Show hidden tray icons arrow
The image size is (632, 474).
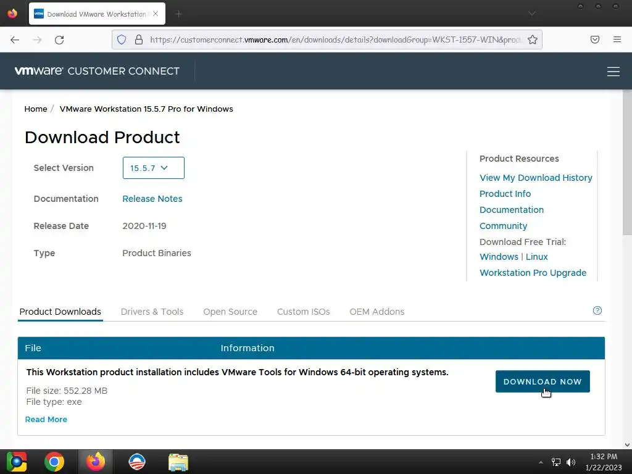(541, 462)
